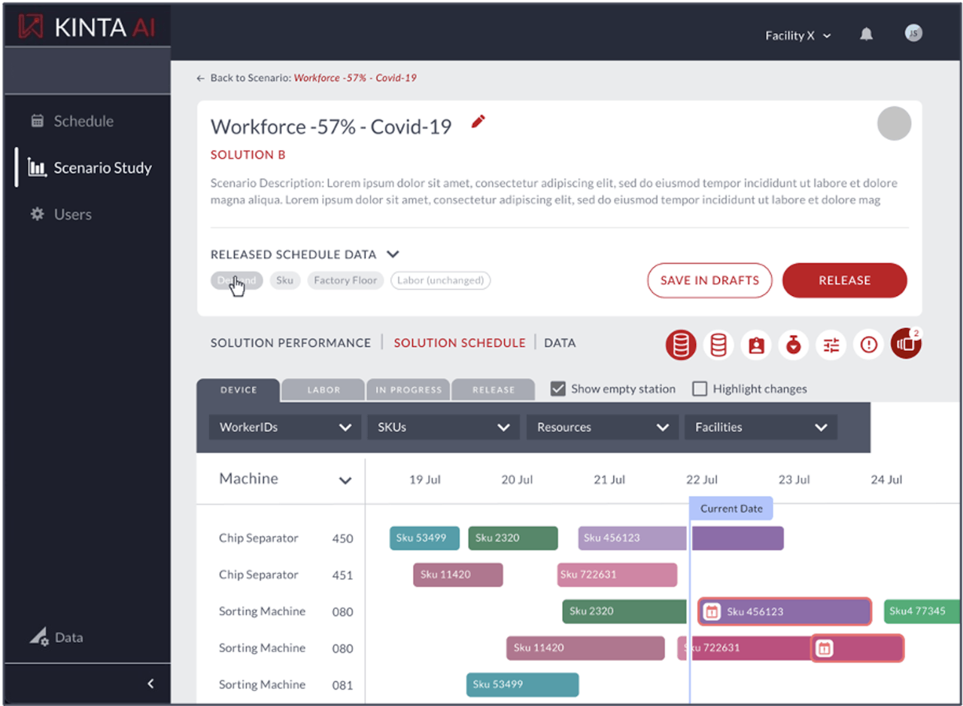Viewport: 963px width, 706px height.
Task: Open the Facility X dropdown
Action: coord(798,35)
